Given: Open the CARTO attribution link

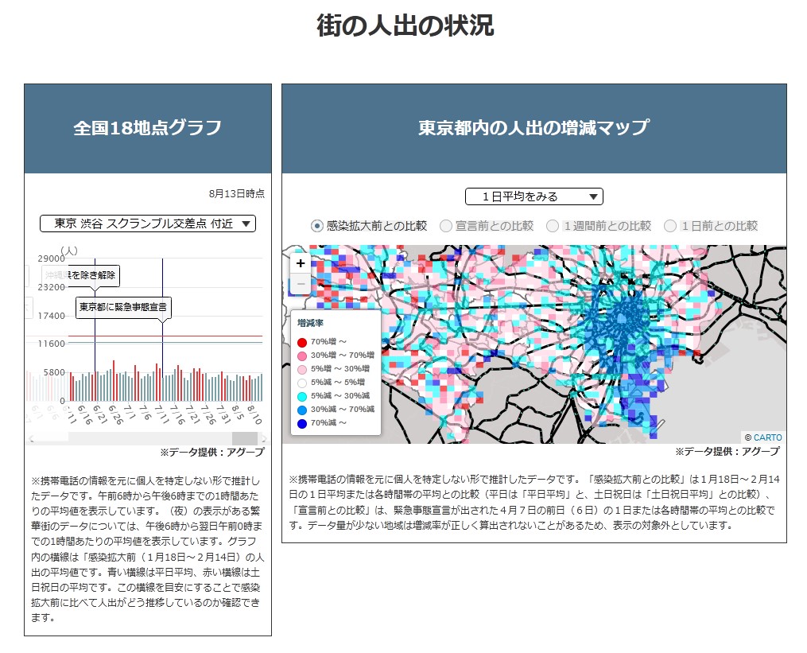Looking at the screenshot, I should click(x=767, y=437).
